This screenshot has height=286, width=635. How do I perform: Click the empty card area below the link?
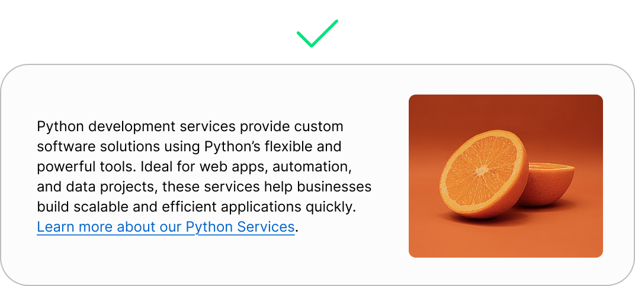(178, 260)
